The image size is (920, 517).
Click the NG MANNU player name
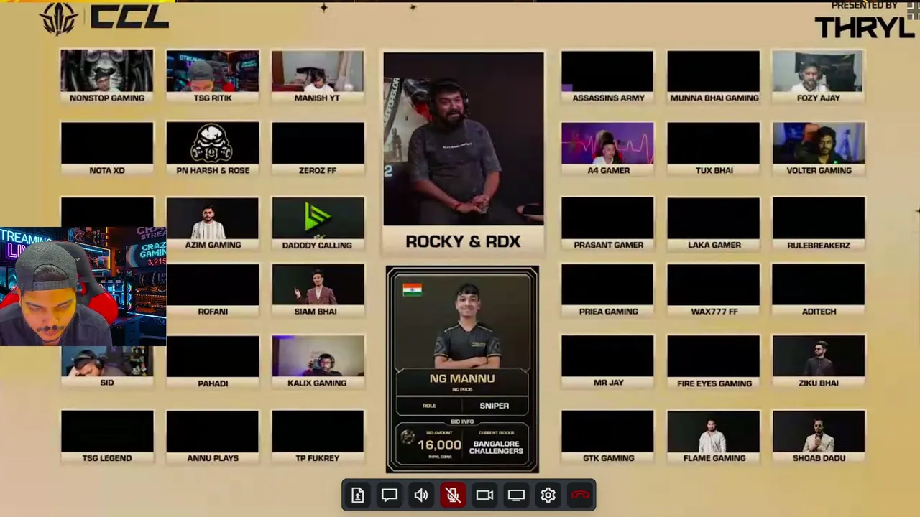[462, 378]
